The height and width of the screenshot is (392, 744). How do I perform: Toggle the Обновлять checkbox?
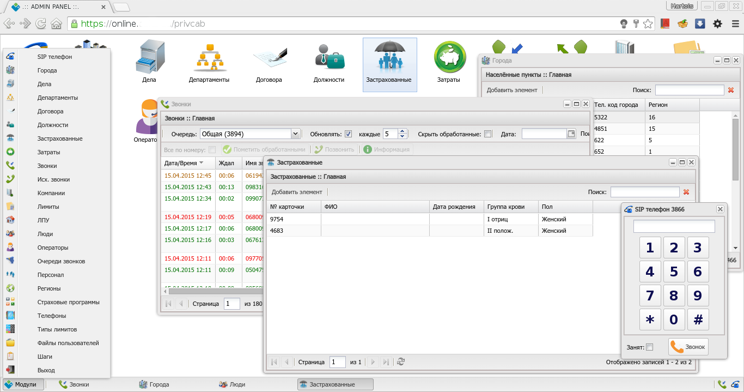[x=349, y=134]
